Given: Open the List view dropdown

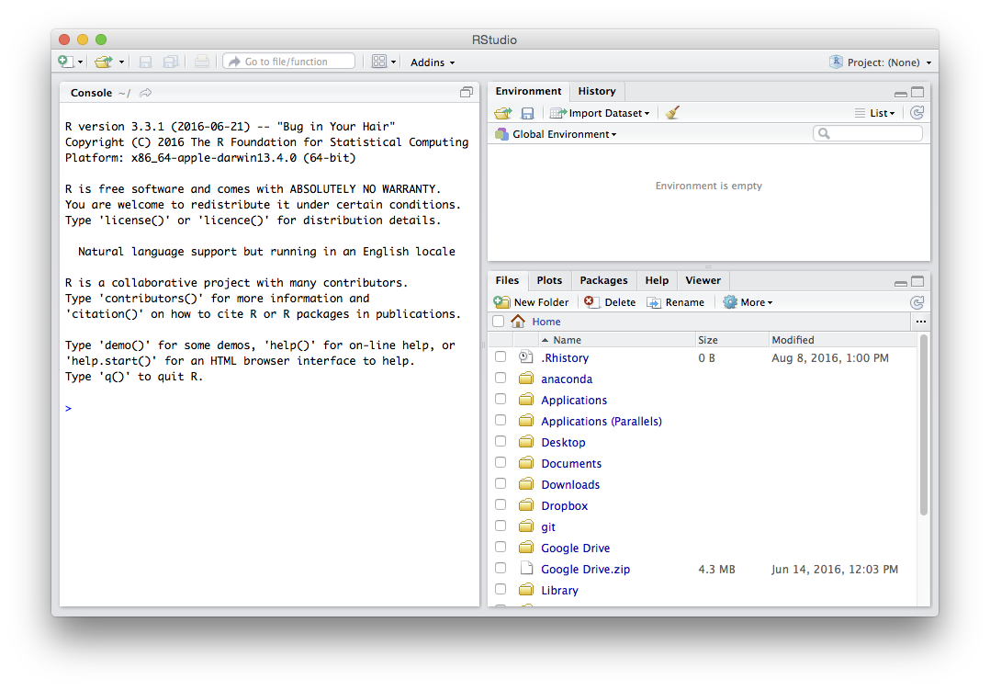Looking at the screenshot, I should tap(875, 113).
